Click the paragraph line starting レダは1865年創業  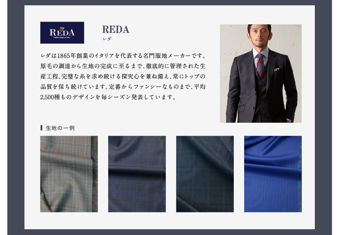[123, 56]
